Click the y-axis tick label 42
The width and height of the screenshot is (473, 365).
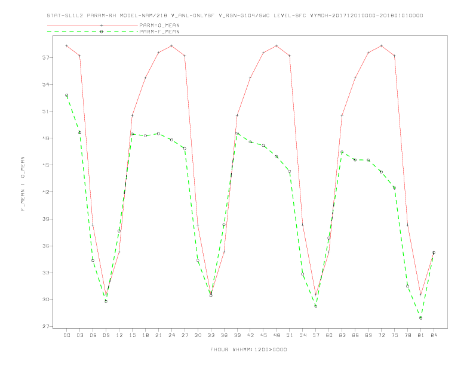pyautogui.click(x=46, y=192)
